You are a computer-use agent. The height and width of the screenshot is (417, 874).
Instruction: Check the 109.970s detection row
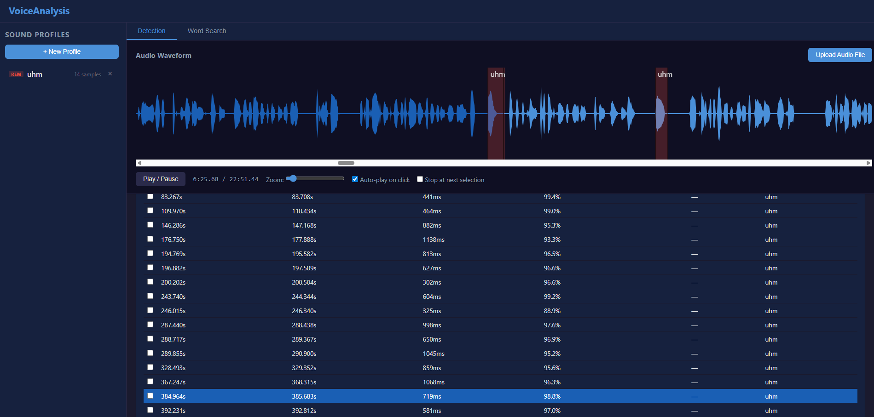pos(150,211)
